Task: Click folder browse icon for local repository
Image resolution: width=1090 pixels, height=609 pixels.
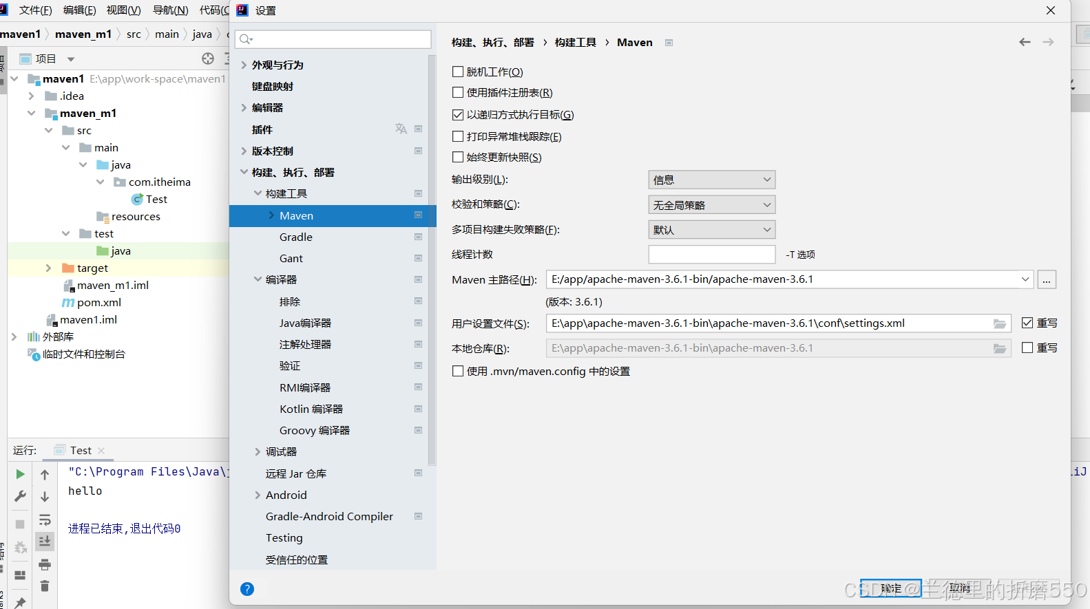Action: click(1000, 348)
